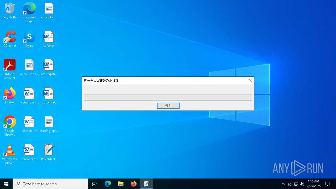Select the Microsoft Edge desktop shortcut
This screenshot has width=336, height=189.
click(x=29, y=13)
